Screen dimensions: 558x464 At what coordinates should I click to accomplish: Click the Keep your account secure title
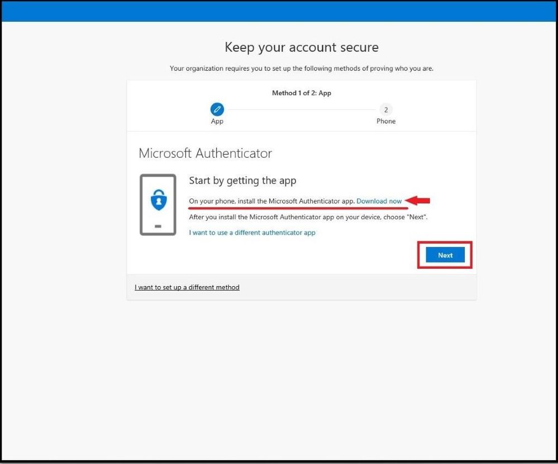pos(302,47)
